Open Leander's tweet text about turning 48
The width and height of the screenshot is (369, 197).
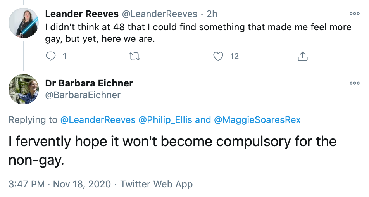coord(198,33)
